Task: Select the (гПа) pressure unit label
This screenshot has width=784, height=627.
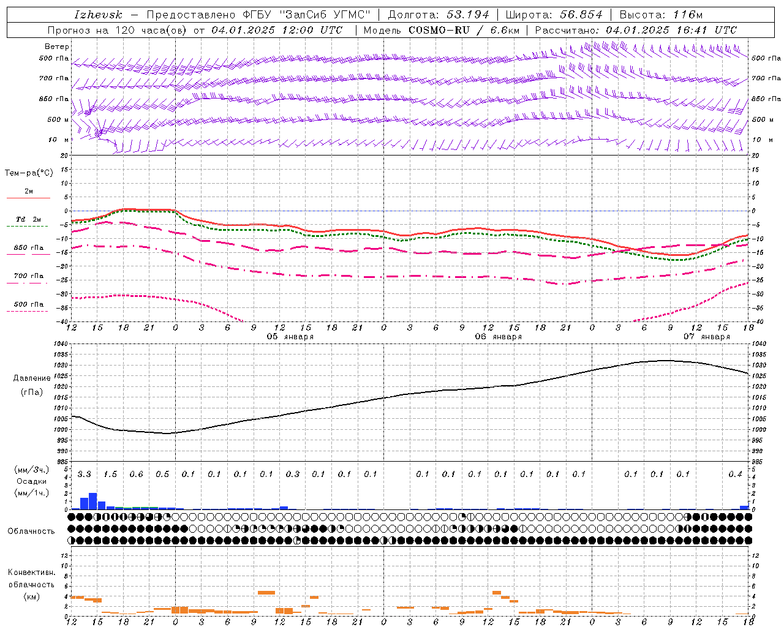Action: [32, 392]
